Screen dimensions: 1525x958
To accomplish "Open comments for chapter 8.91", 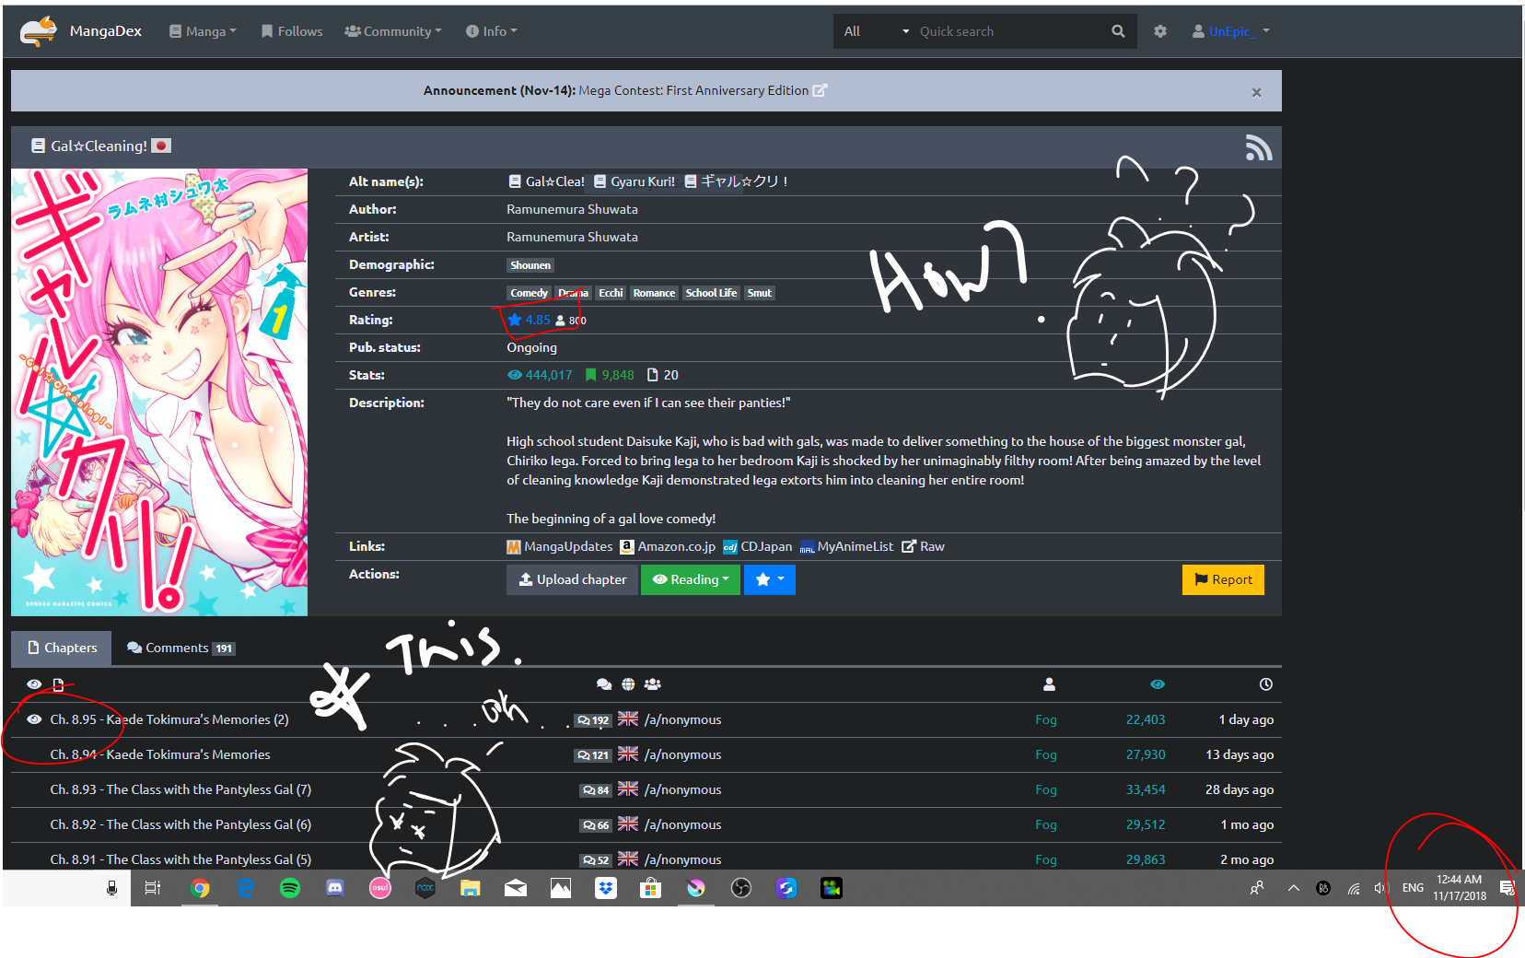I will (x=597, y=860).
